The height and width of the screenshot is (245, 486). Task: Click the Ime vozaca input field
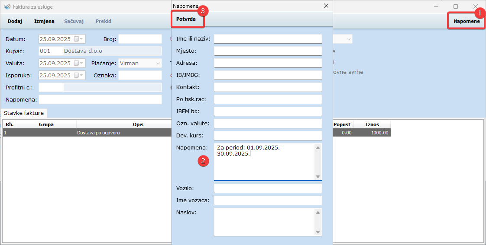click(268, 200)
